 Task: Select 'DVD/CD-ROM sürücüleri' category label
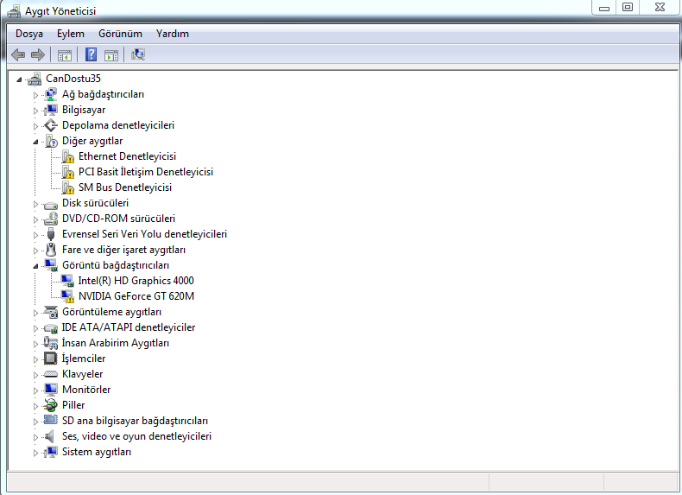click(118, 219)
